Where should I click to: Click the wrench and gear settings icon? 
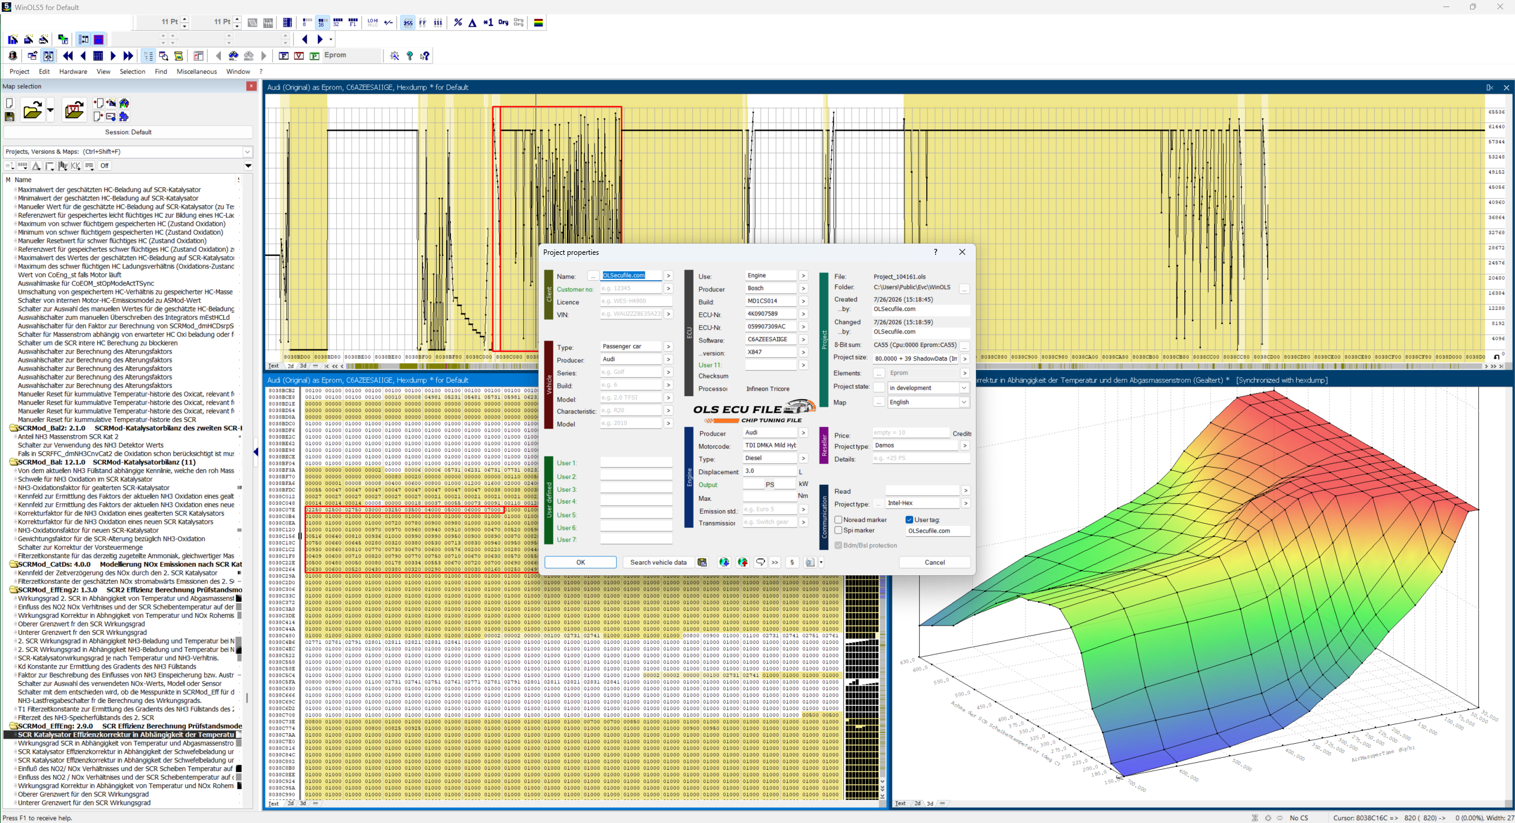coord(395,56)
